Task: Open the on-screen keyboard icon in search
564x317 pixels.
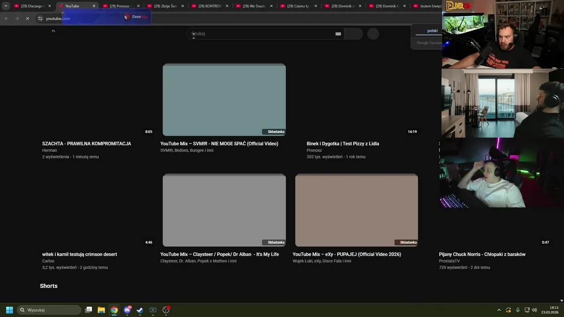Action: tap(338, 34)
